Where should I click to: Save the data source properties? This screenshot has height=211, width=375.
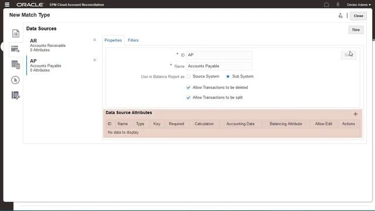349,55
